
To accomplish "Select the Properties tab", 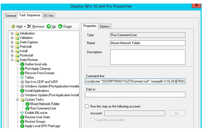I will pos(90,26).
